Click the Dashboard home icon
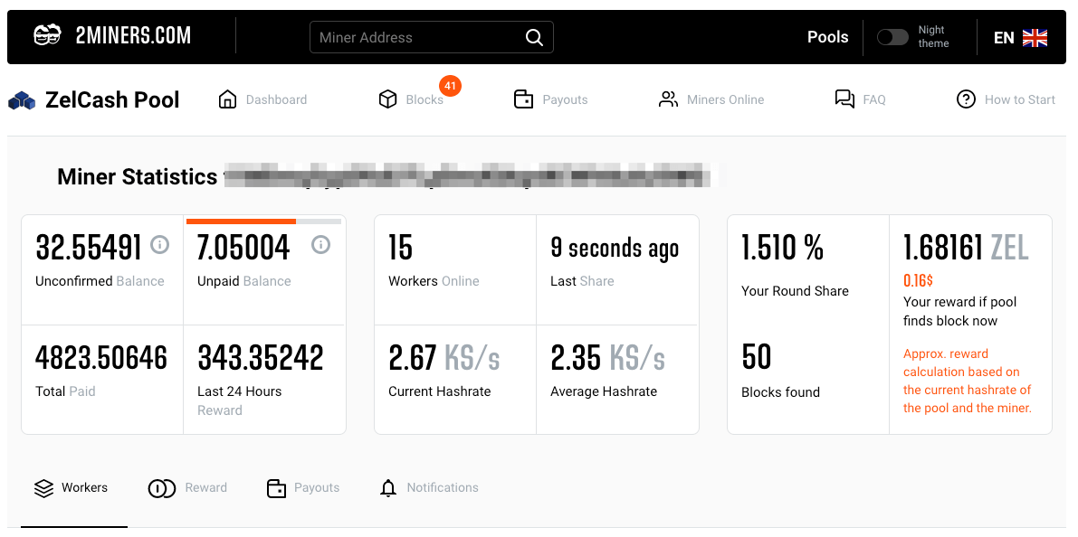 pos(227,99)
